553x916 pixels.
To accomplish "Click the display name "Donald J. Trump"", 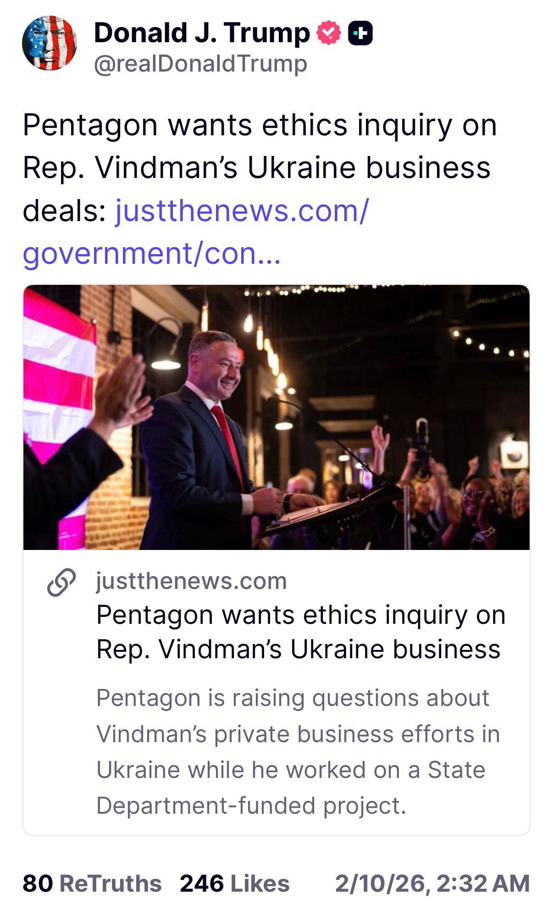I will pyautogui.click(x=202, y=32).
